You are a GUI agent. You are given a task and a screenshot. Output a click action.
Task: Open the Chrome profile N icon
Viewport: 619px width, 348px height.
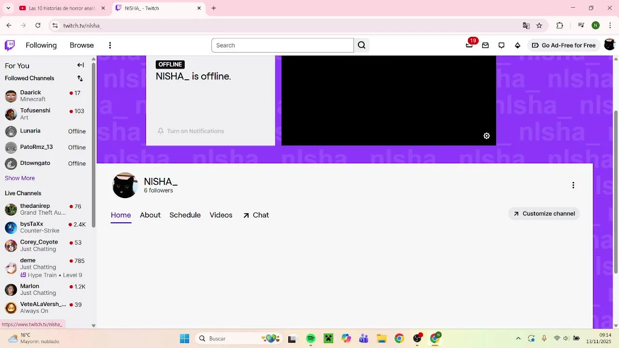pos(596,26)
